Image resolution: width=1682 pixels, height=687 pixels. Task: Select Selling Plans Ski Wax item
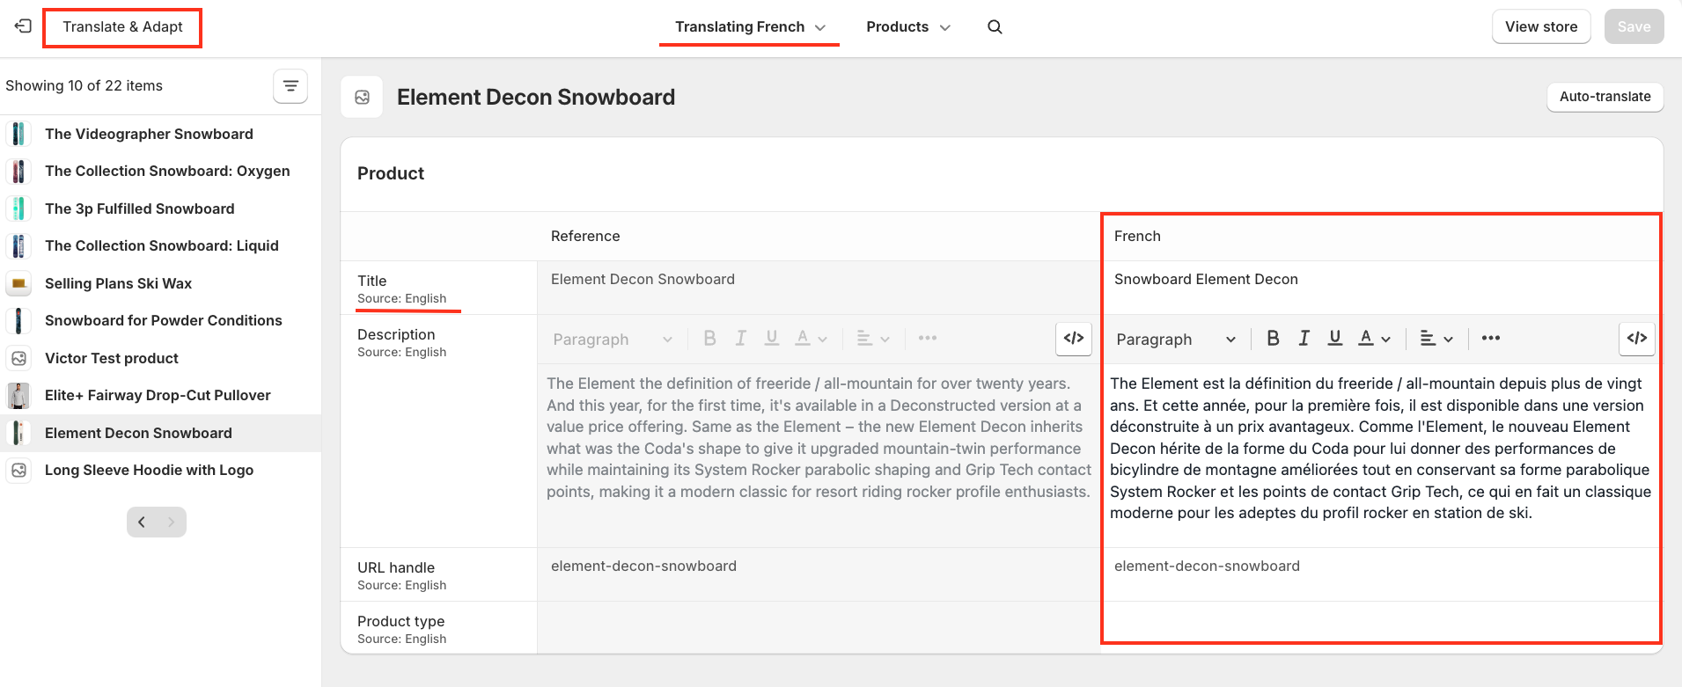point(160,283)
